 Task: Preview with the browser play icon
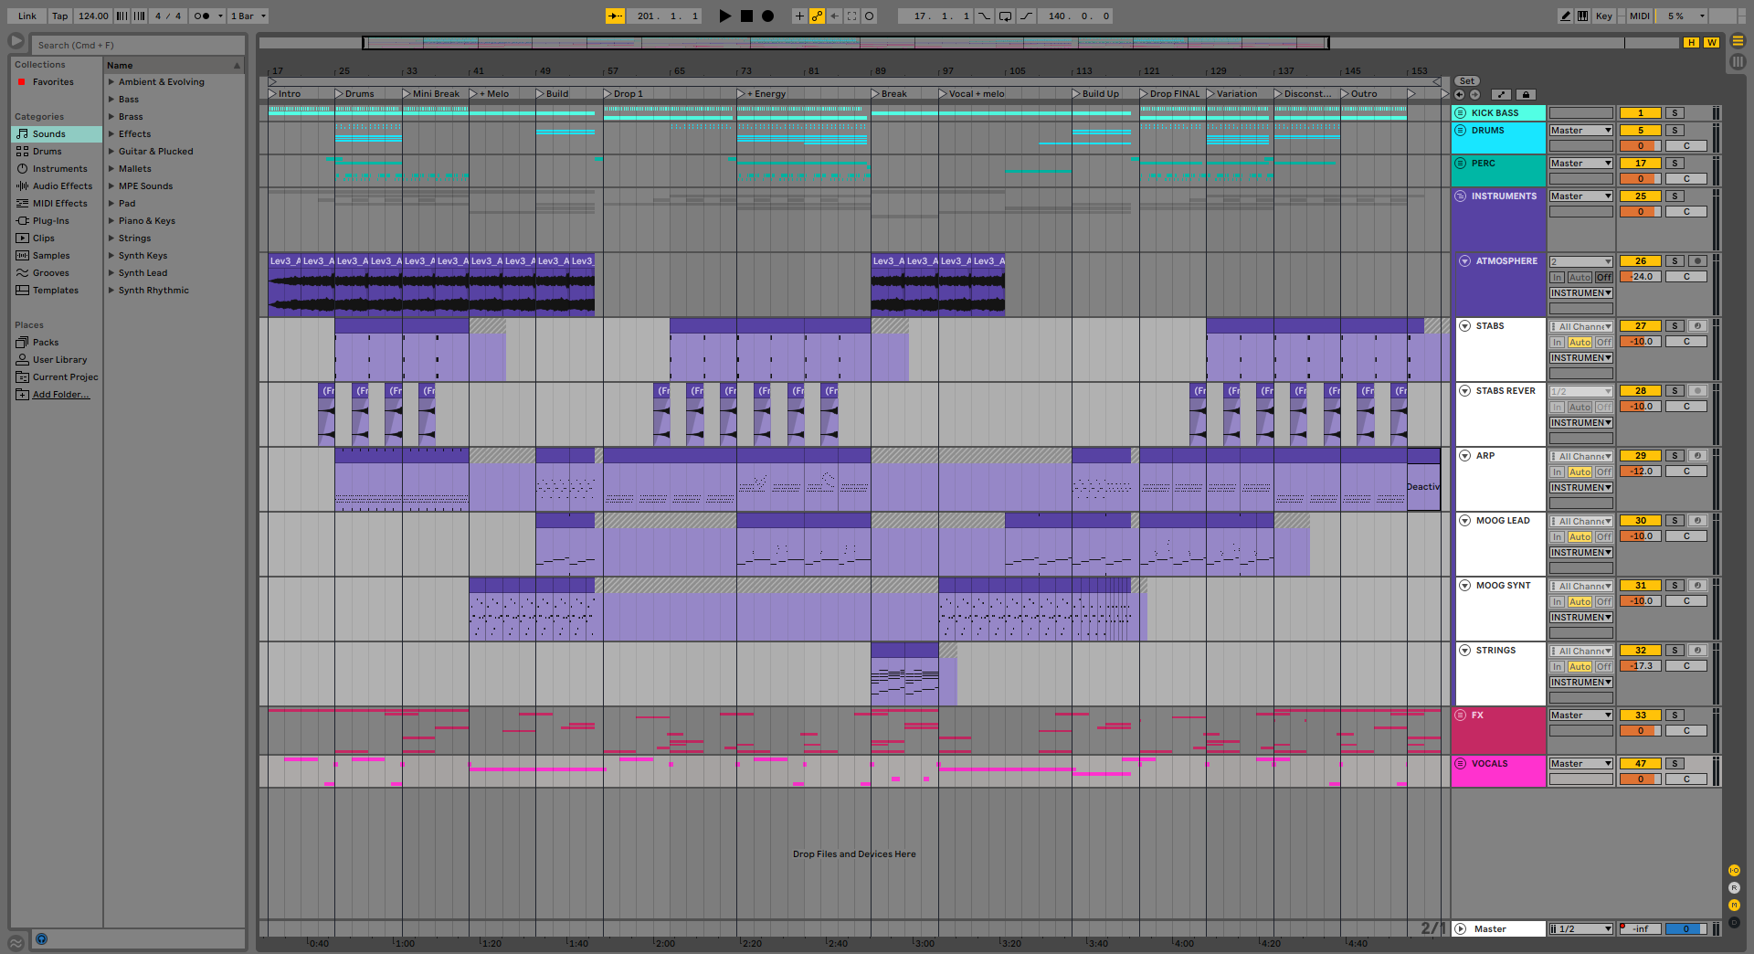[x=16, y=41]
